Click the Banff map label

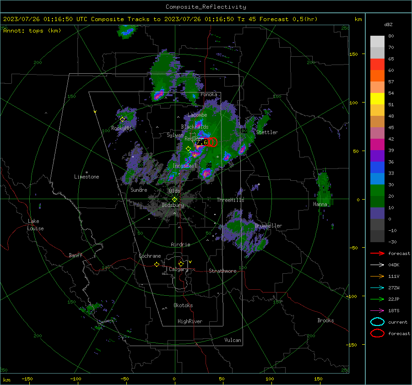pyautogui.click(x=76, y=255)
